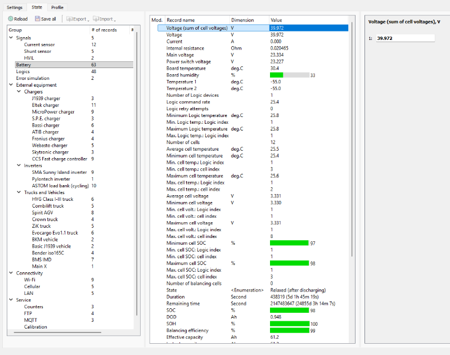Click the Reload icon

11,19
